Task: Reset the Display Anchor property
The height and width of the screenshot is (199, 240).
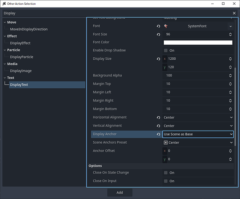Action: pyautogui.click(x=159, y=134)
